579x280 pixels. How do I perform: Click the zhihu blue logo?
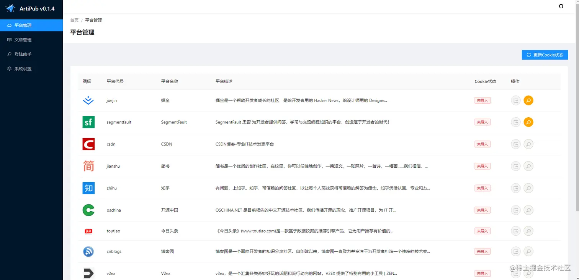pos(88,188)
